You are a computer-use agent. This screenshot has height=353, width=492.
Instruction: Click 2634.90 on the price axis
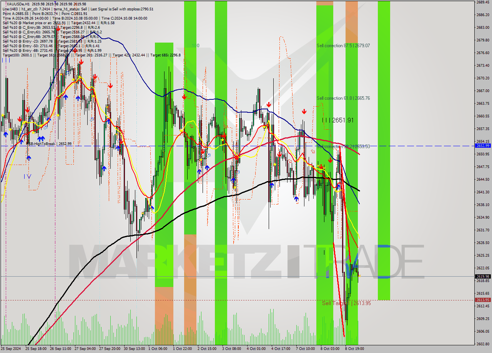(483, 218)
